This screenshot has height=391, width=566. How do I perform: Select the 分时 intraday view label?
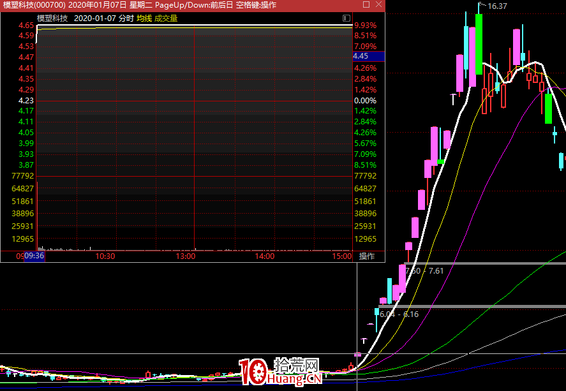pos(126,18)
